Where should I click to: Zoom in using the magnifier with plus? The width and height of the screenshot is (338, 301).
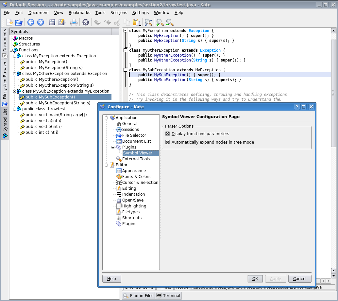coord(159,22)
